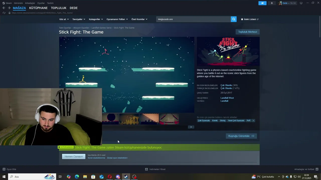Image resolution: width=321 pixels, height=180 pixels.
Task: Click the Steam logo in the menu bar
Action: [4, 3]
